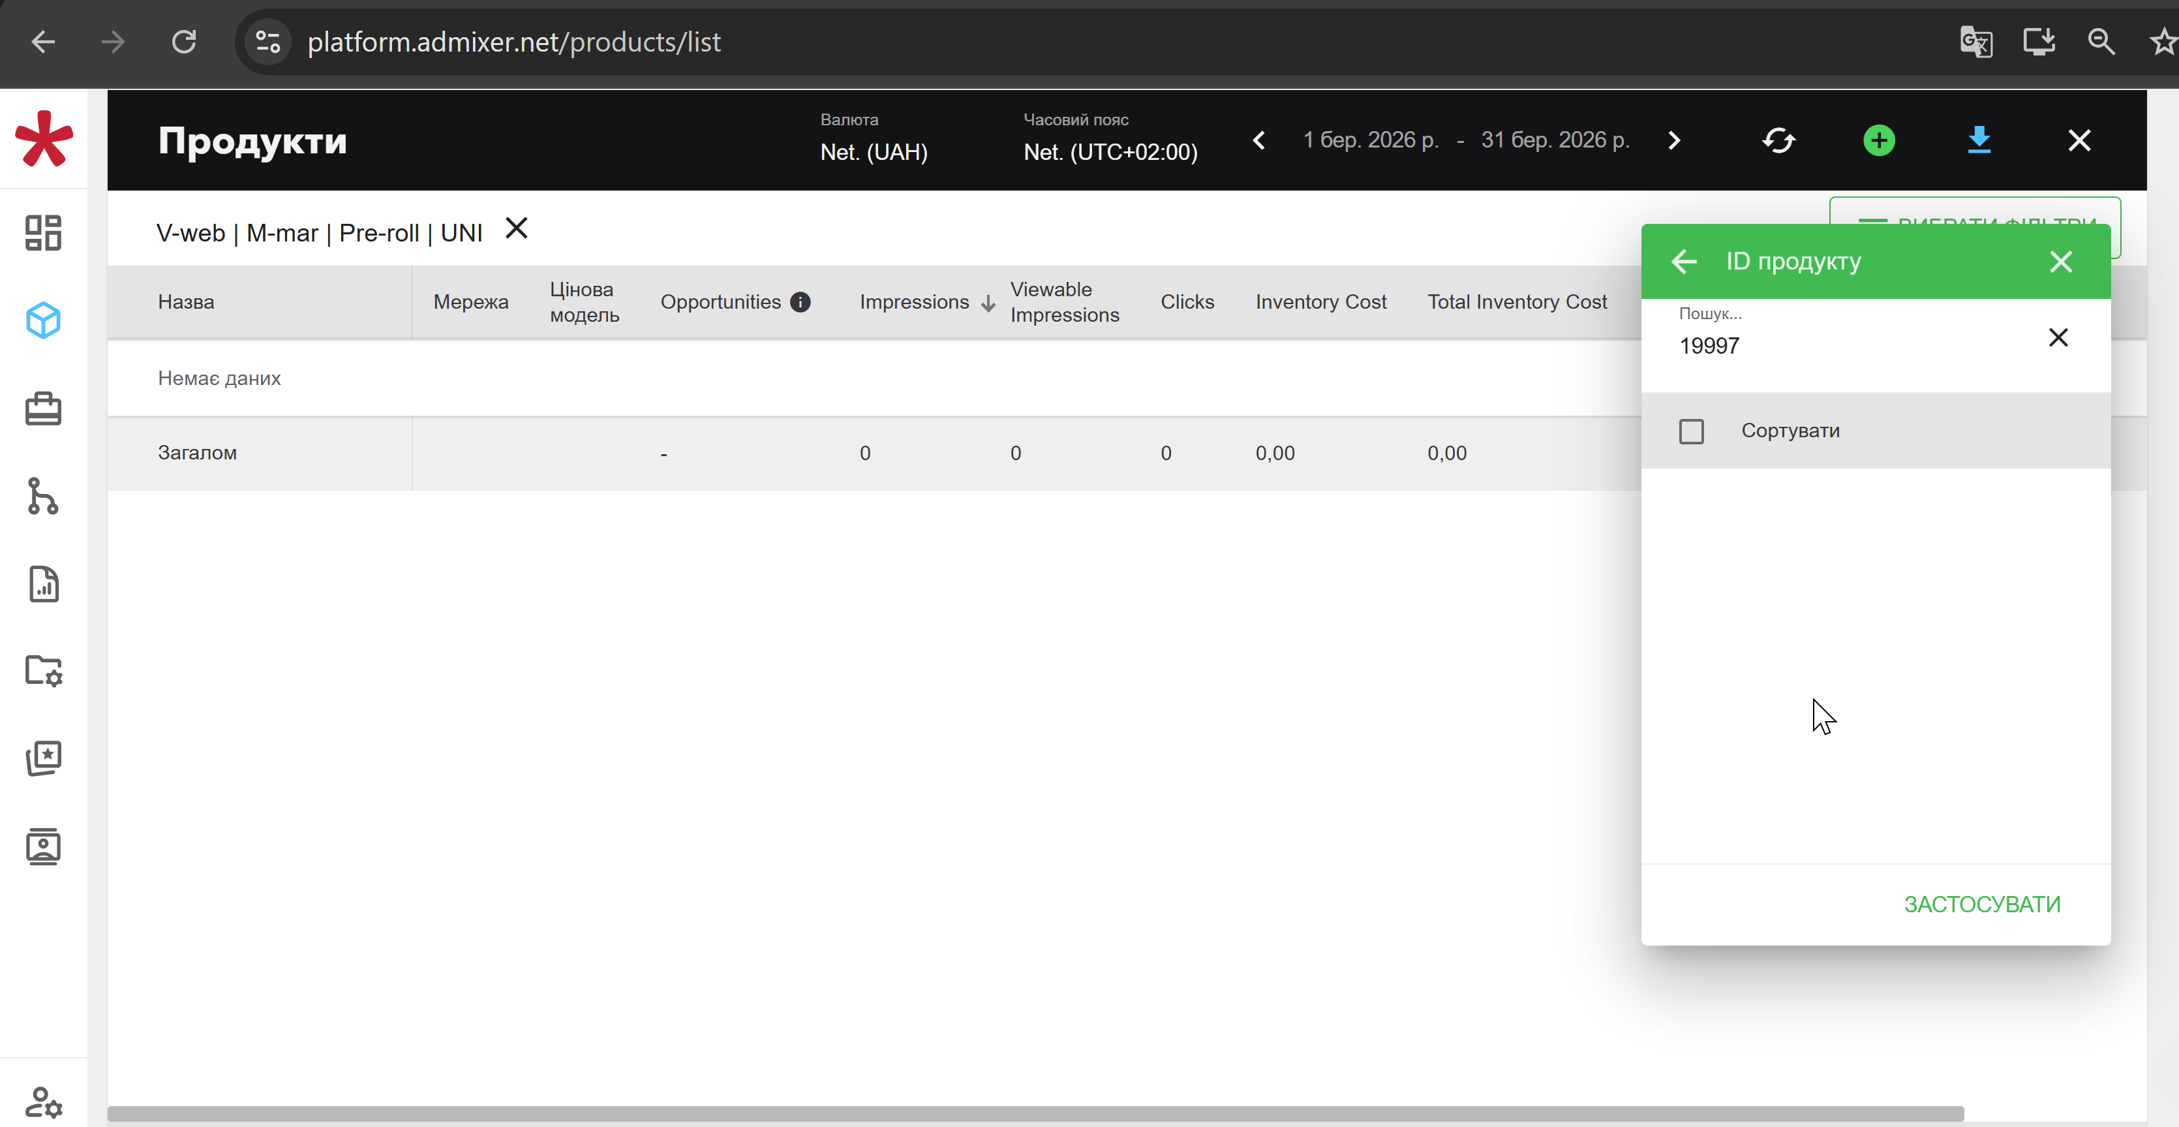2179x1127 pixels.
Task: Select the Products cube icon
Action: pyautogui.click(x=43, y=320)
